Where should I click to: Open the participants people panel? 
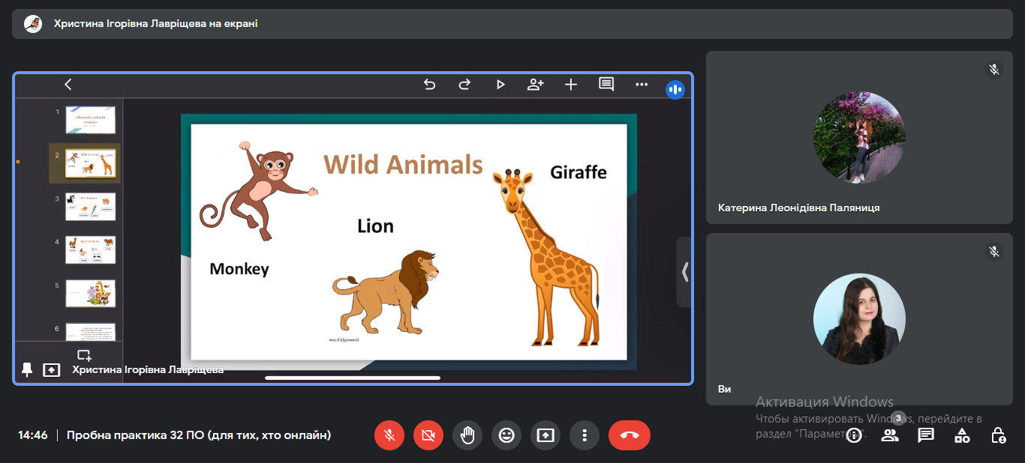[890, 435]
